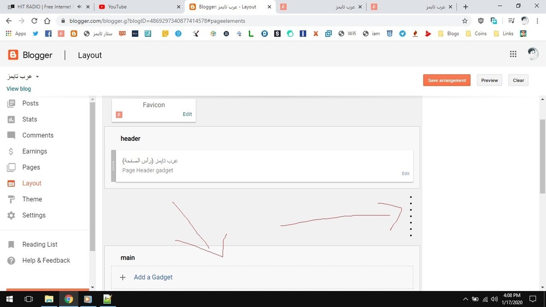
Task: Open the media control playlist icon
Action: 511,21
